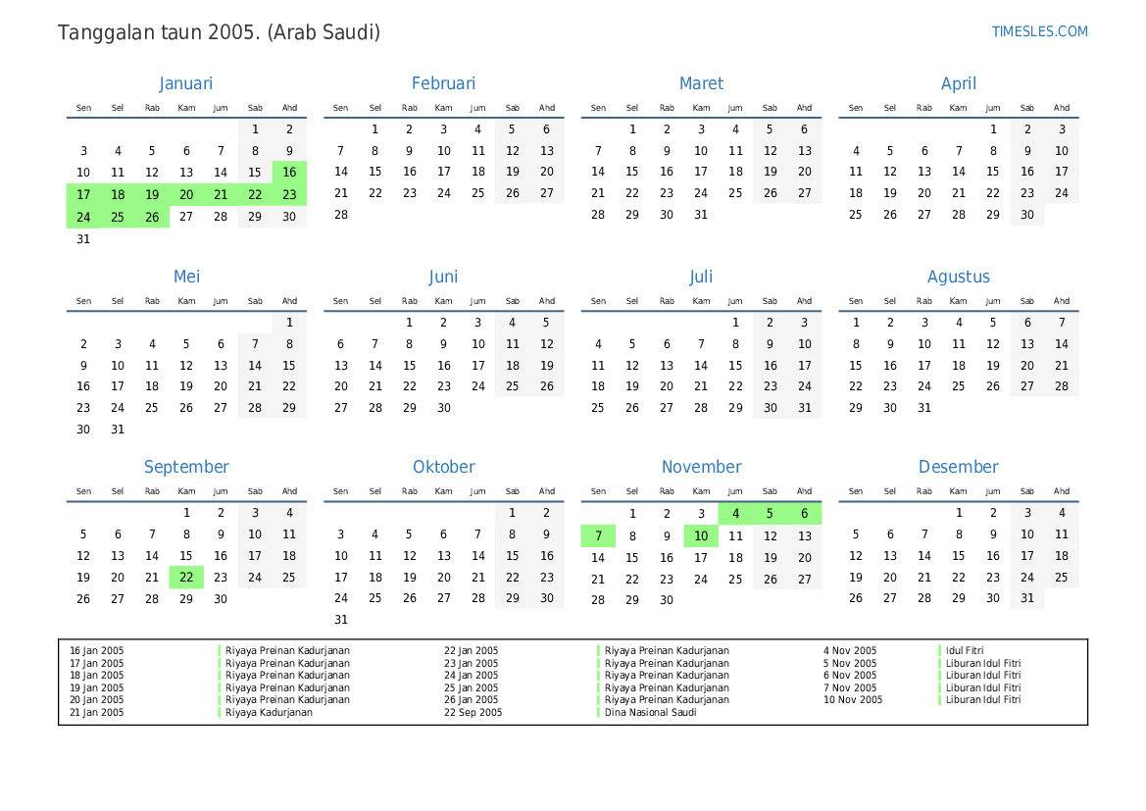Image resolution: width=1146 pixels, height=811 pixels.
Task: Click the '4 Nov 2005' legend date
Action: (850, 651)
